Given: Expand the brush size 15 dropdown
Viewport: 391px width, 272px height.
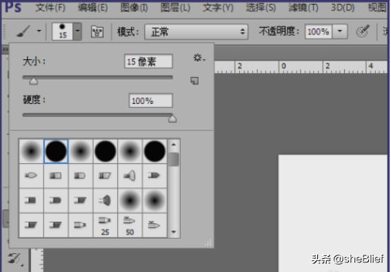Looking at the screenshot, I should (x=77, y=32).
